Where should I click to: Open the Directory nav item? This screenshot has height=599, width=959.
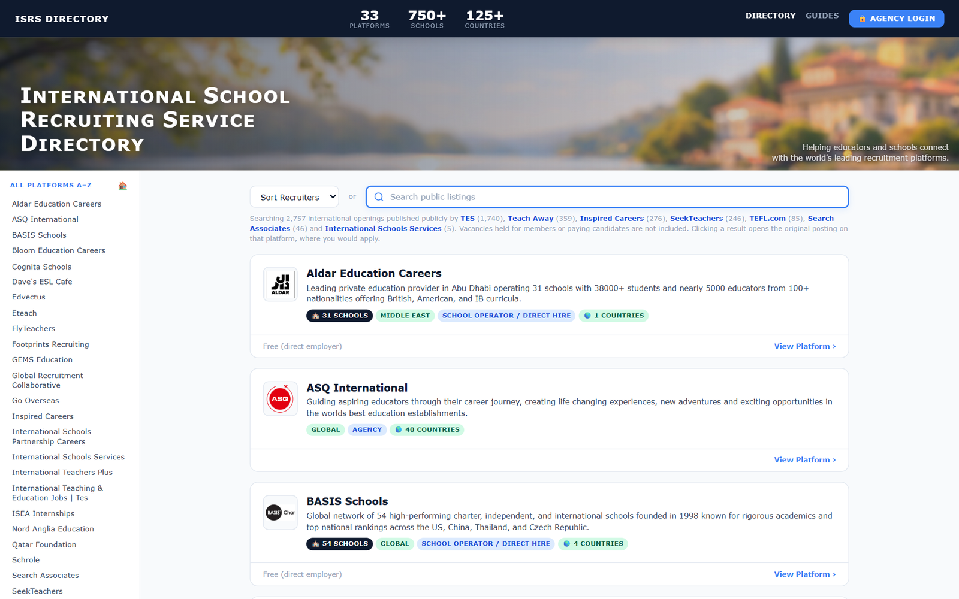(x=770, y=16)
